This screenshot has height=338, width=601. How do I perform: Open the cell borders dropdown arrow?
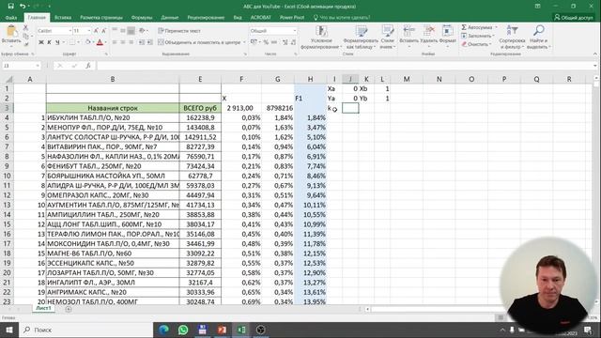[78, 42]
